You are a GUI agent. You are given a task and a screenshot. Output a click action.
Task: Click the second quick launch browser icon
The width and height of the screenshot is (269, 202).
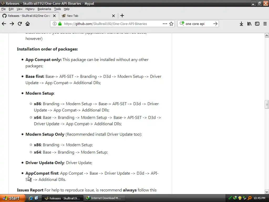pos(37,198)
